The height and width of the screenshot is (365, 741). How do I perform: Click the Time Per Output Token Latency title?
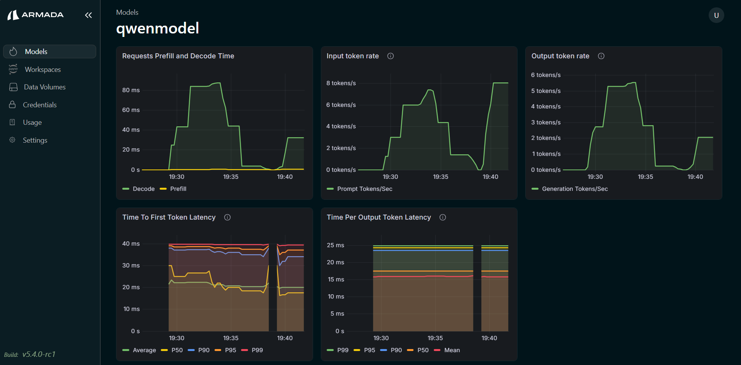coord(379,217)
